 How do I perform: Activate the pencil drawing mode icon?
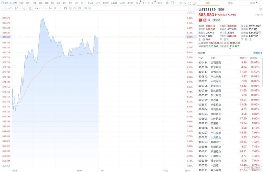pos(185,3)
